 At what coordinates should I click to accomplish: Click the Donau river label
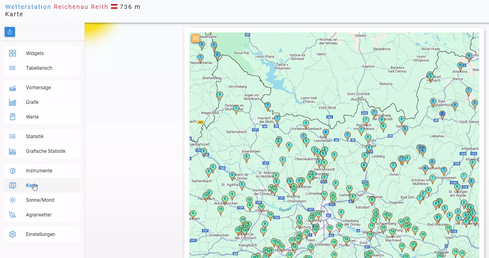point(285,209)
